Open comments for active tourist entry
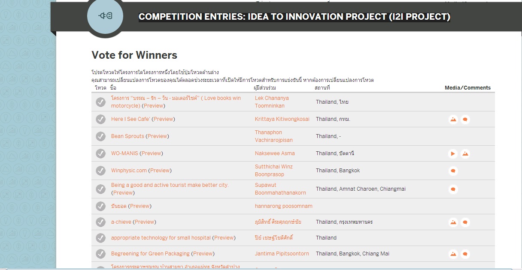Screen dimensions: 522x270 (453, 189)
